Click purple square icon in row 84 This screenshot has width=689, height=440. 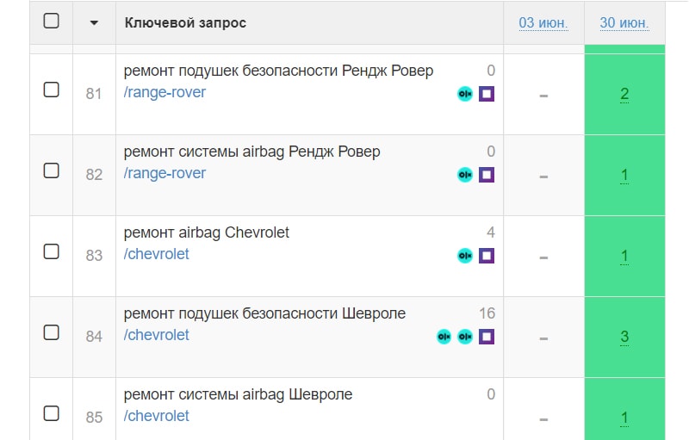pos(487,337)
